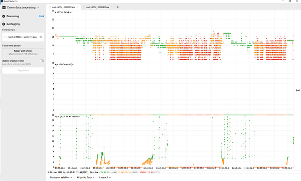This screenshot has width=301, height=181.
Task: Click the Ratio Factor for AR Validation title
Action: [67, 117]
